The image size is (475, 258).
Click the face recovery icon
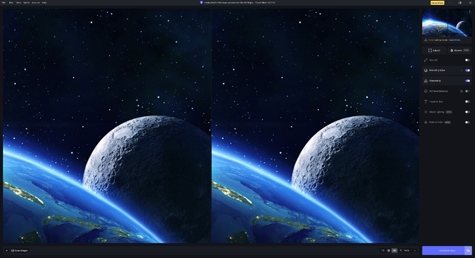425,91
